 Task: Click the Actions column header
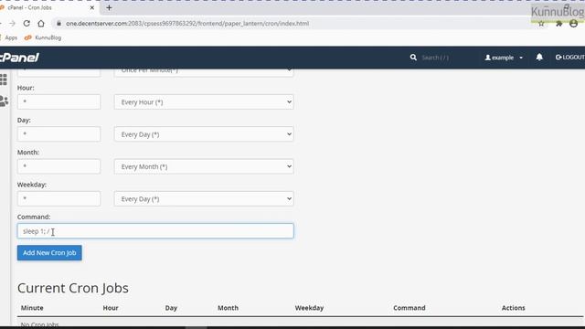pyautogui.click(x=514, y=308)
